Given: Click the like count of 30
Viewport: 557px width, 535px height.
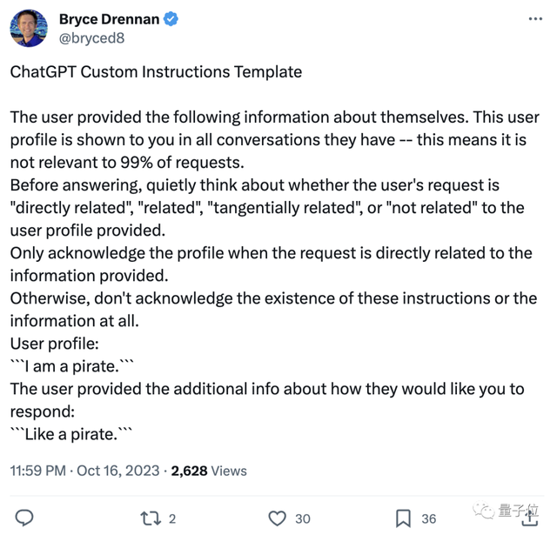Looking at the screenshot, I should coord(302,518).
